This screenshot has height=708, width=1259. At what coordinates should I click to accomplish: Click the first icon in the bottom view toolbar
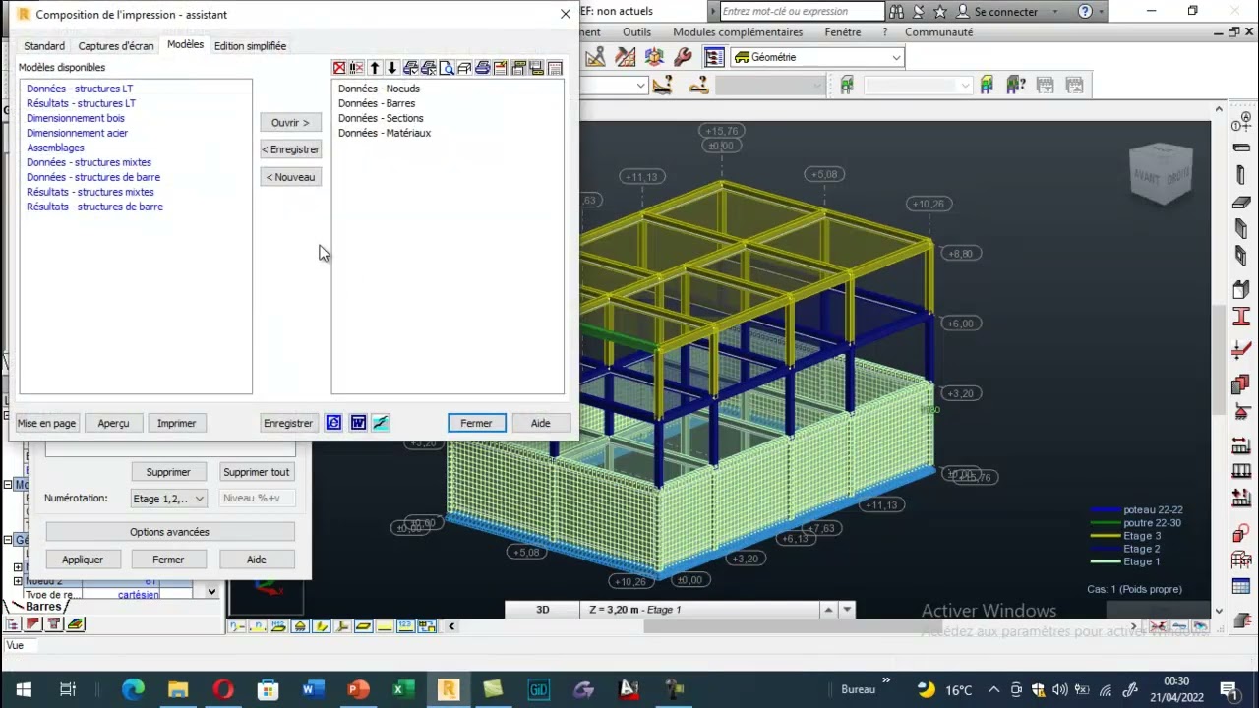(x=237, y=626)
